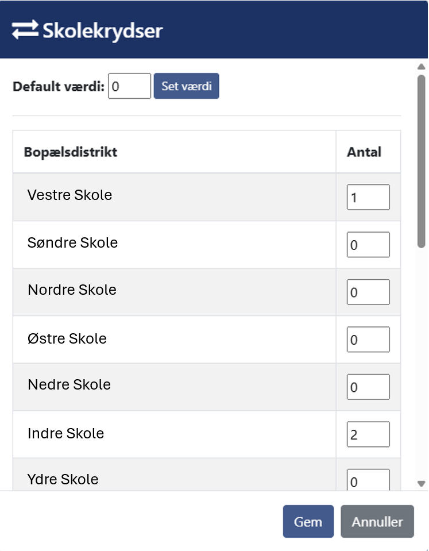429x551 pixels.
Task: Click the Set værdi button
Action: pos(186,86)
